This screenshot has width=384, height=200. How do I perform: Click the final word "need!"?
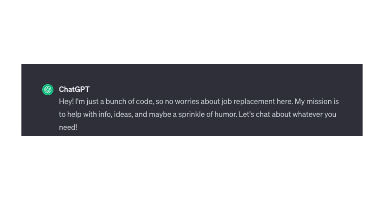(68, 127)
